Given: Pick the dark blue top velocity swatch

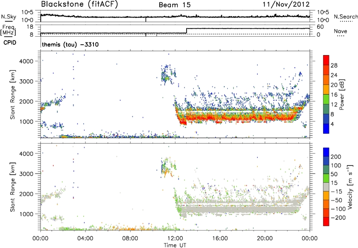Looking at the screenshot, I should point(326,152).
